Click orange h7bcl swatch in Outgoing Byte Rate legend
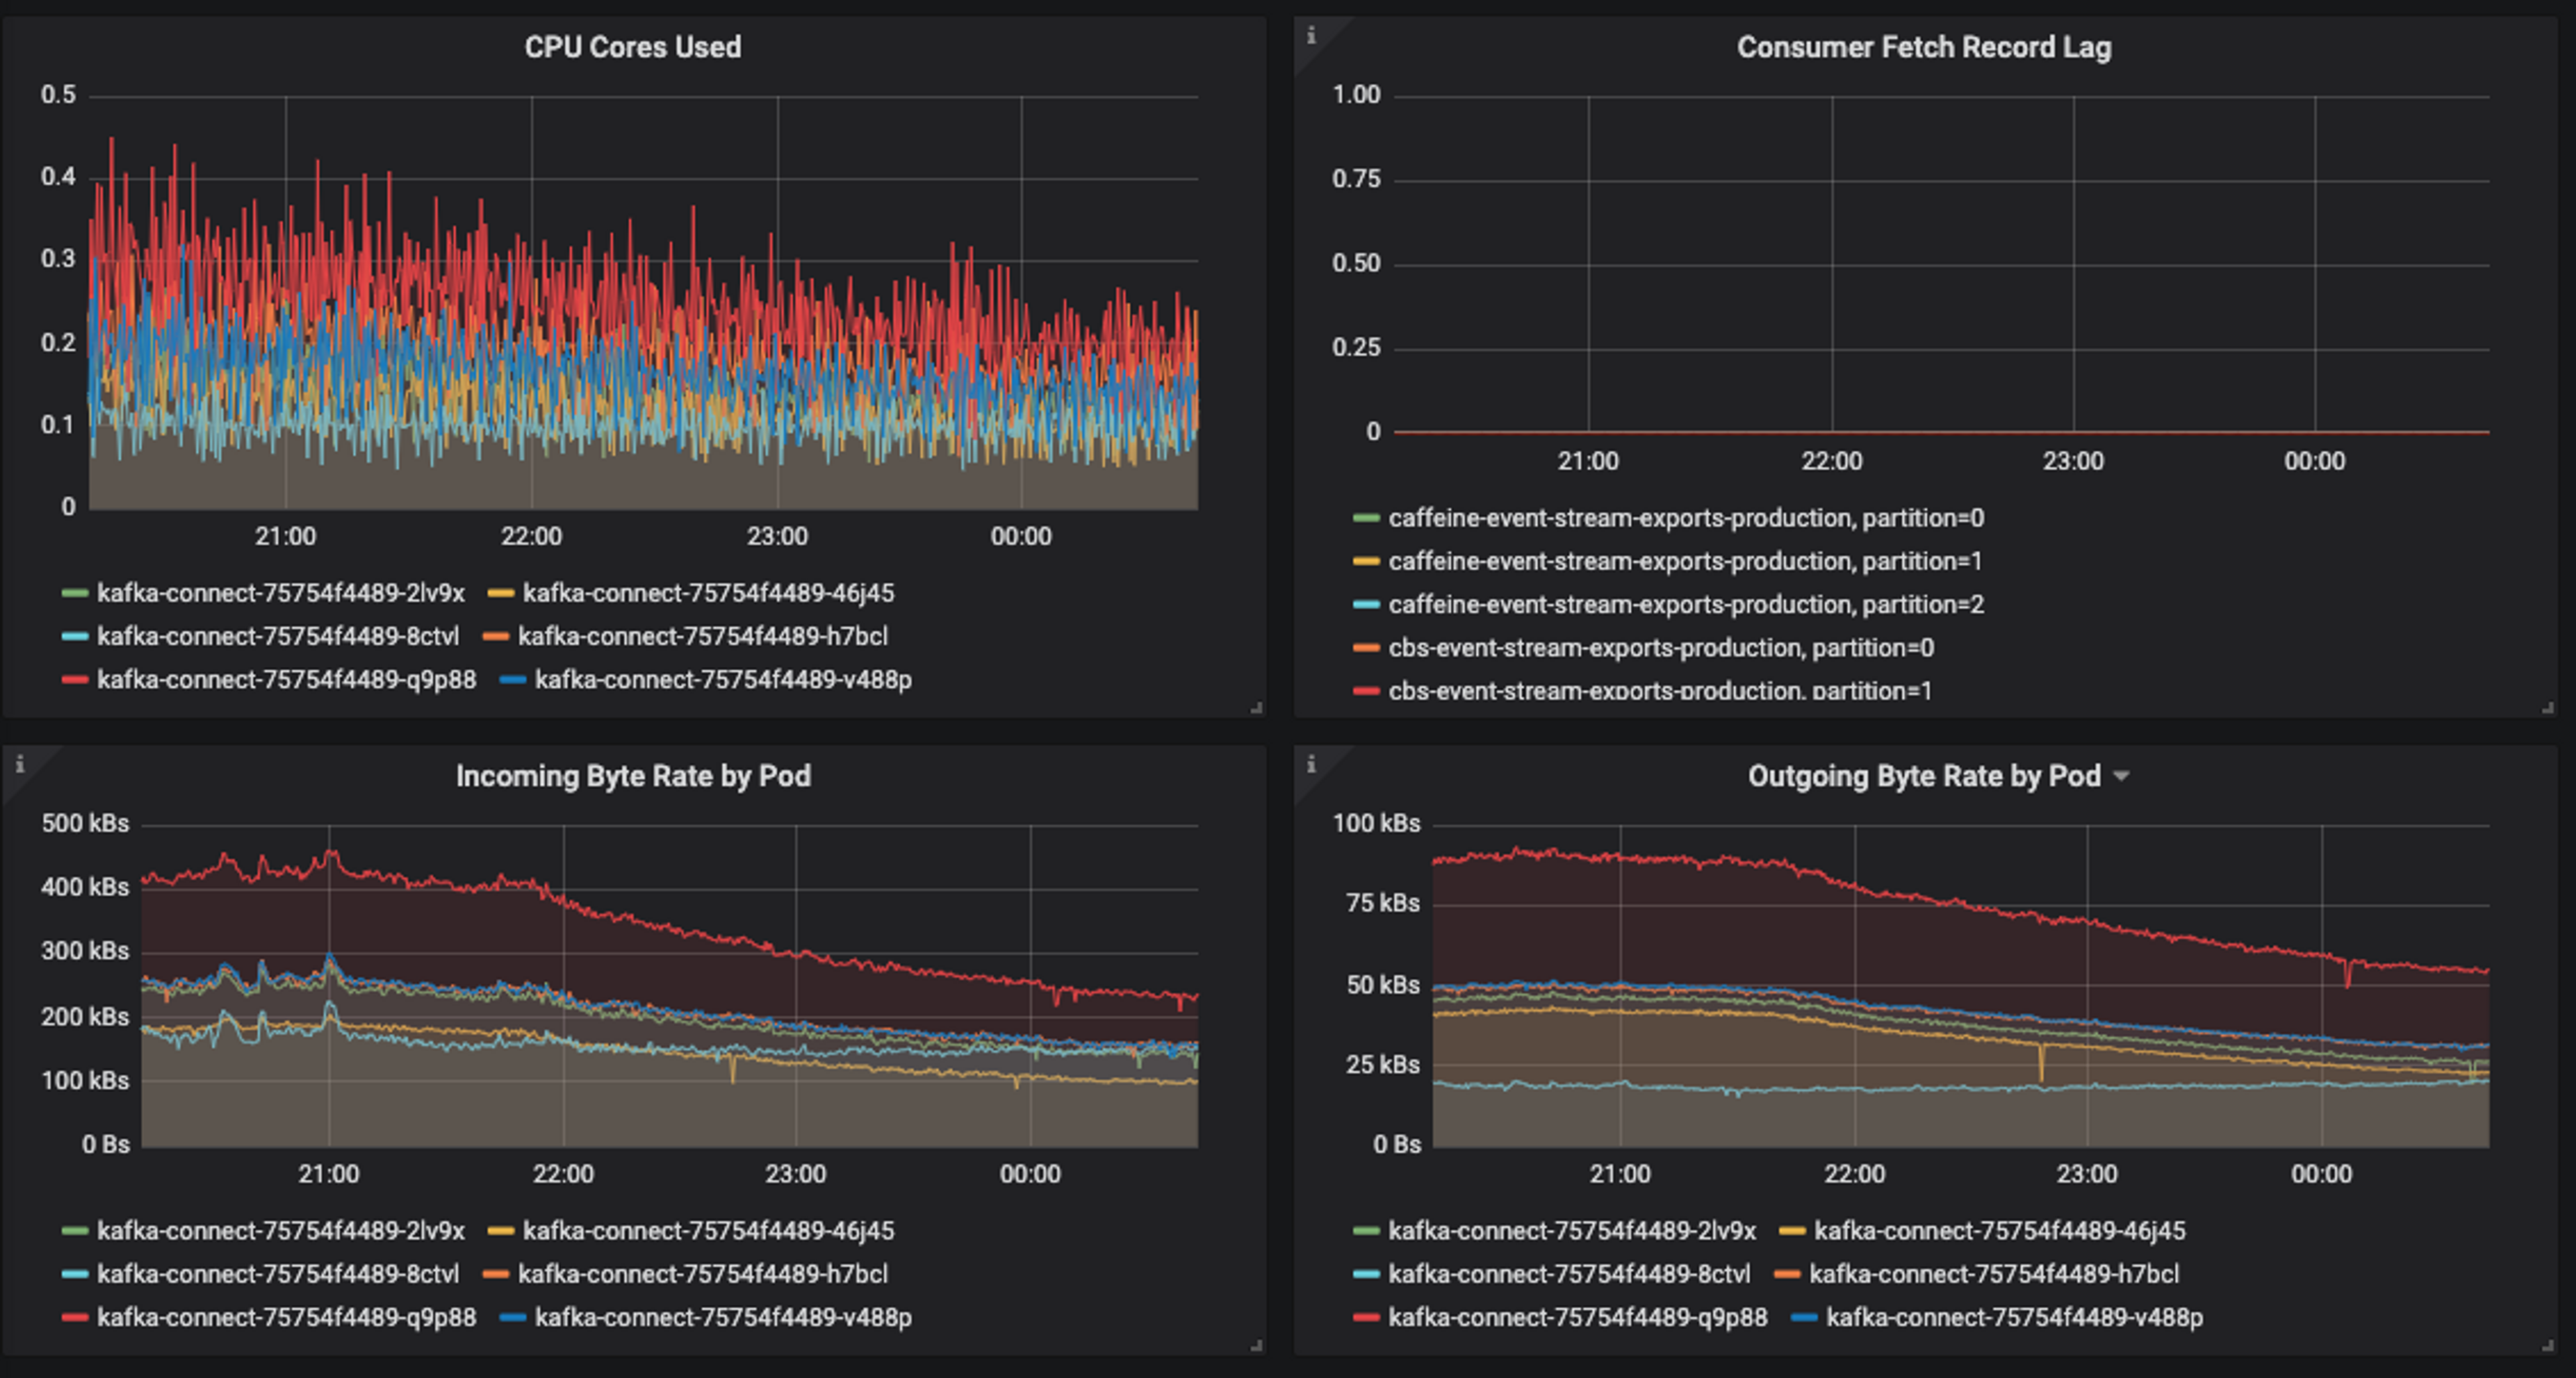2576x1378 pixels. 1787,1274
